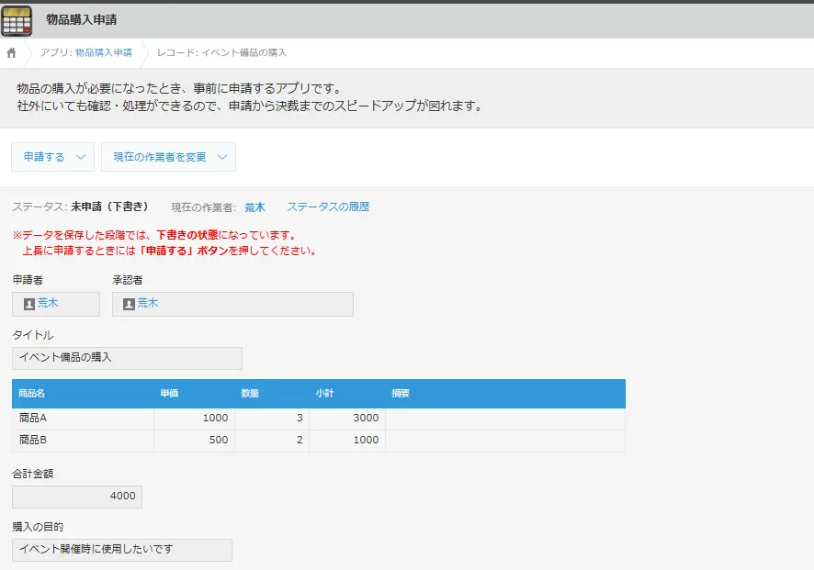The height and width of the screenshot is (570, 814).
Task: Open the ステータスの履歴 link
Action: (328, 207)
